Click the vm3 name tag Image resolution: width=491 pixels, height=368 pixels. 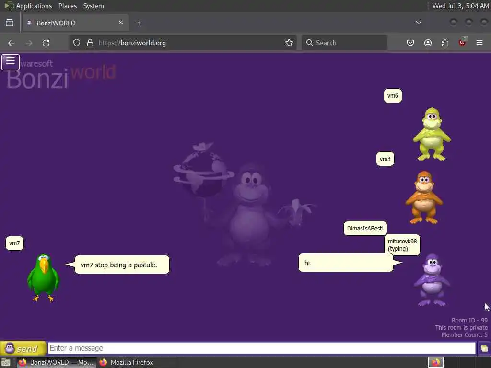(x=385, y=159)
